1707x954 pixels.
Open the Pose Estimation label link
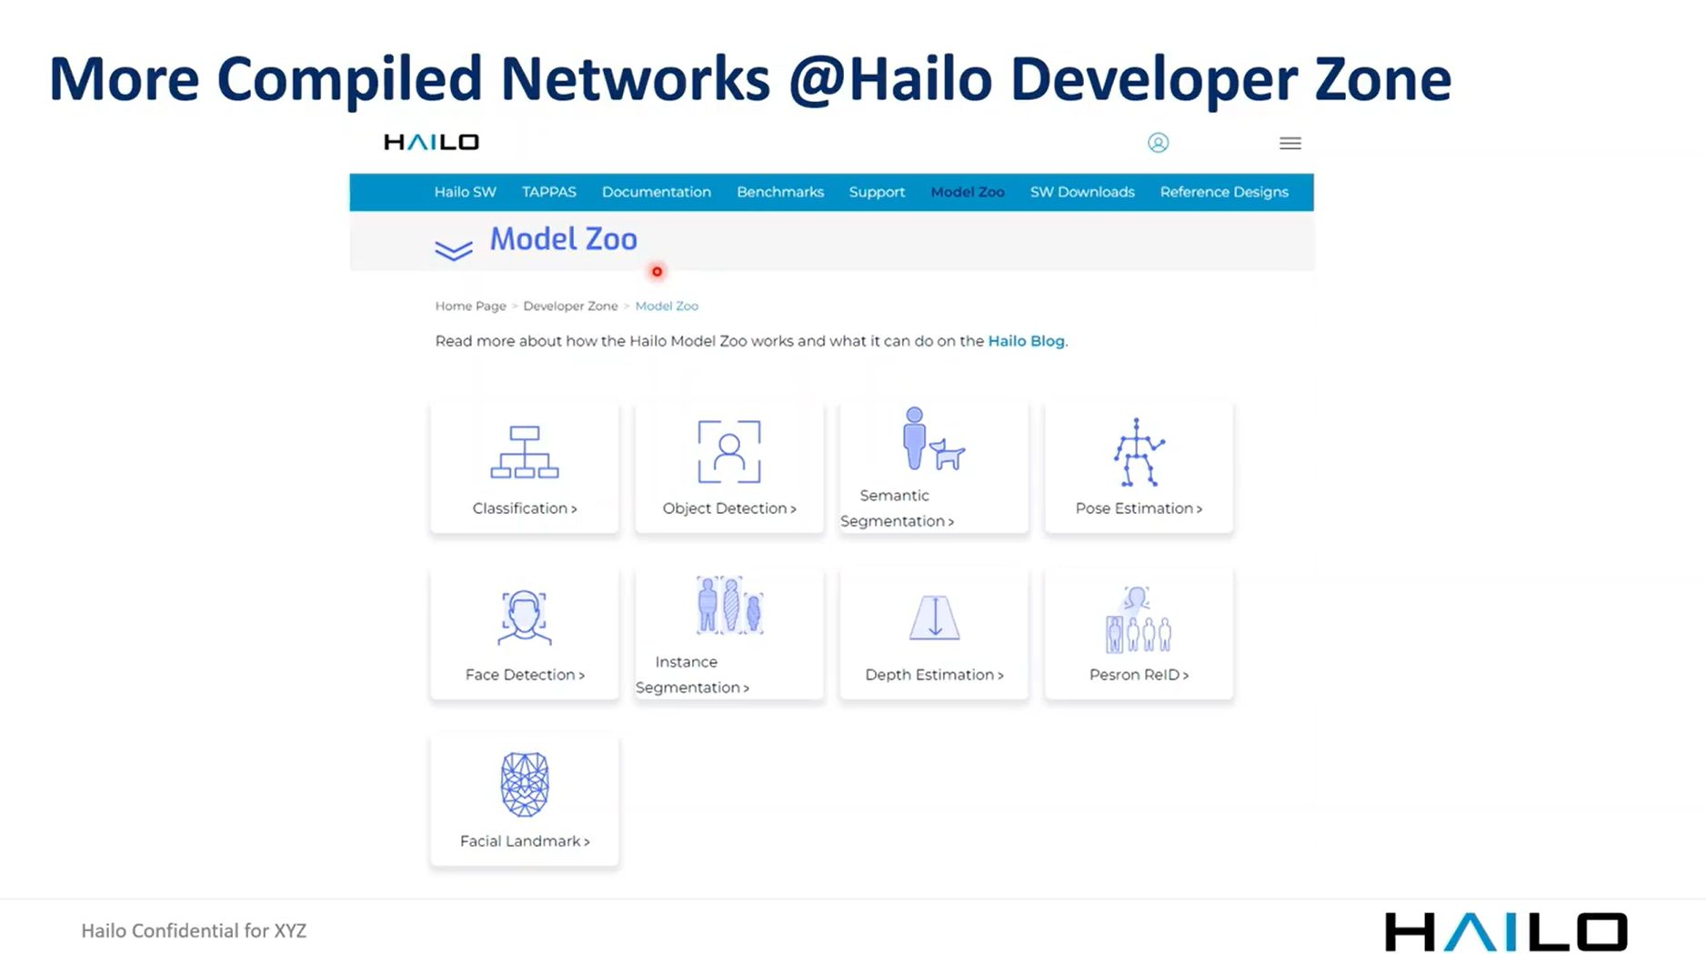click(x=1139, y=508)
